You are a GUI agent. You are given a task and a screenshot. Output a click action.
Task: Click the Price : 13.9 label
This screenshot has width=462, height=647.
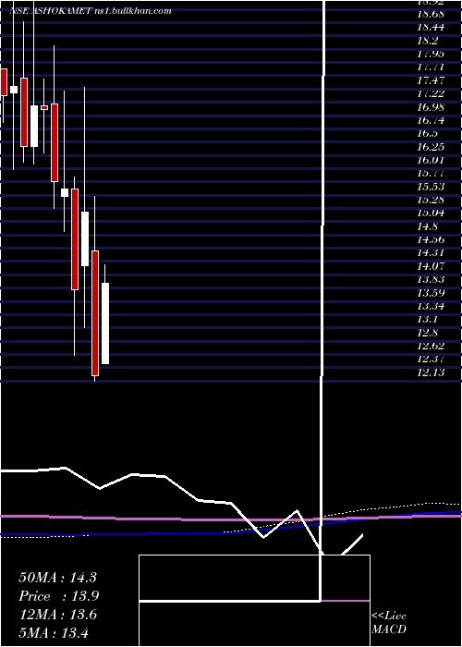[x=57, y=596]
